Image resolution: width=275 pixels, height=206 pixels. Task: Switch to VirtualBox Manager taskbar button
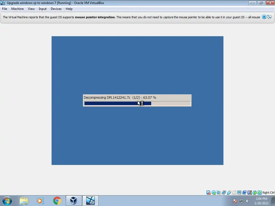(x=74, y=201)
